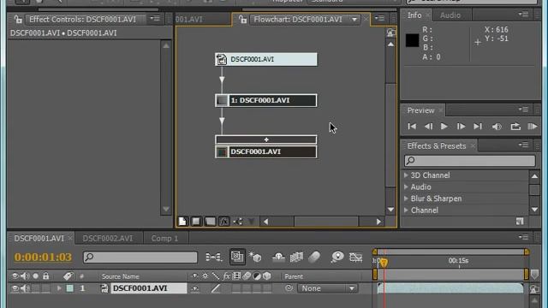Viewport: 548px width, 308px height.
Task: Expand Blur & Sharpen effects category
Action: point(406,198)
